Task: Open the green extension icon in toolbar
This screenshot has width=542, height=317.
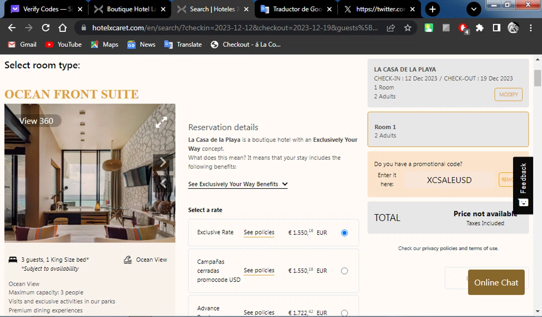Action: point(429,28)
